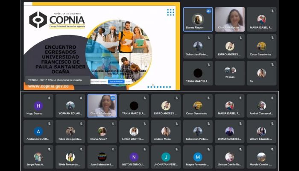Click muted mic icon on Andrea Meza tile
This screenshot has width=299, height=171.
click(177, 124)
